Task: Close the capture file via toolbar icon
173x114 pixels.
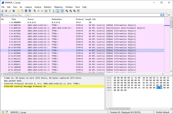Action: click(x=26, y=11)
